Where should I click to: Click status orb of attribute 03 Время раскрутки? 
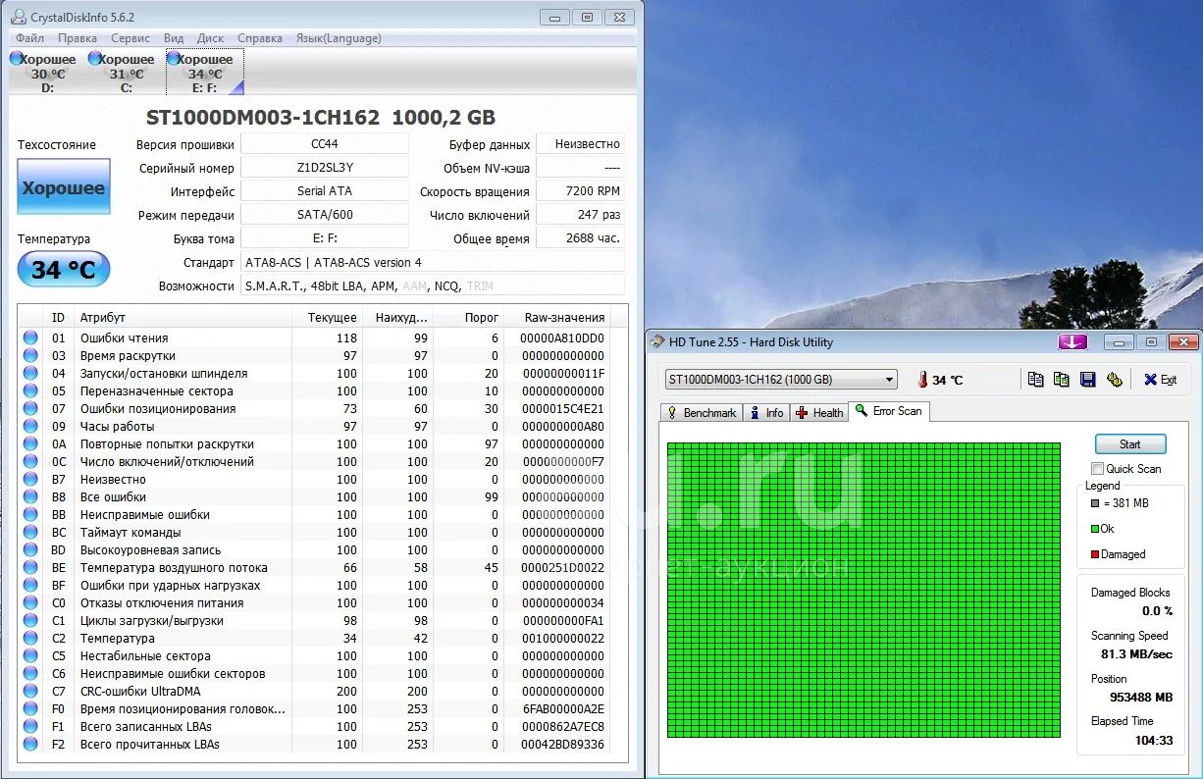(30, 356)
